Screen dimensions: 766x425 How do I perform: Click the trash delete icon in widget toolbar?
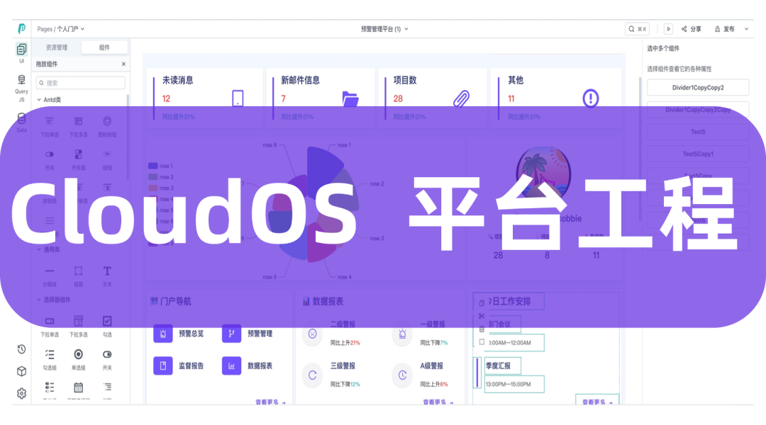482,329
